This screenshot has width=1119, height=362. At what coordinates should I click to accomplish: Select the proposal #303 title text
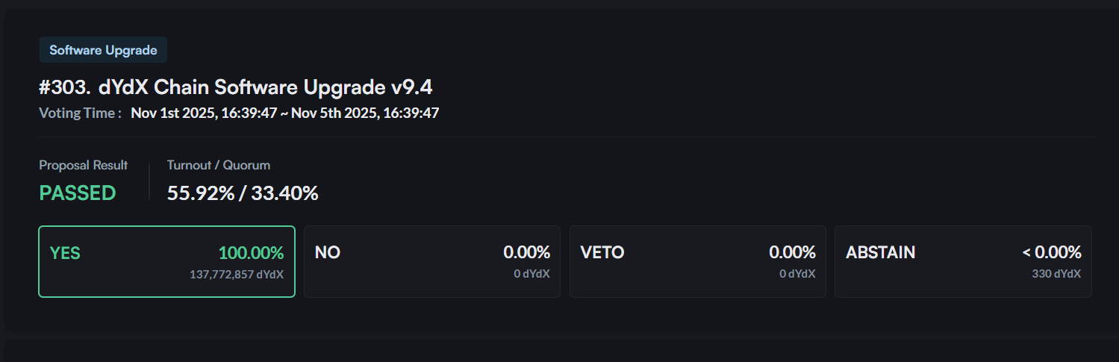point(236,87)
